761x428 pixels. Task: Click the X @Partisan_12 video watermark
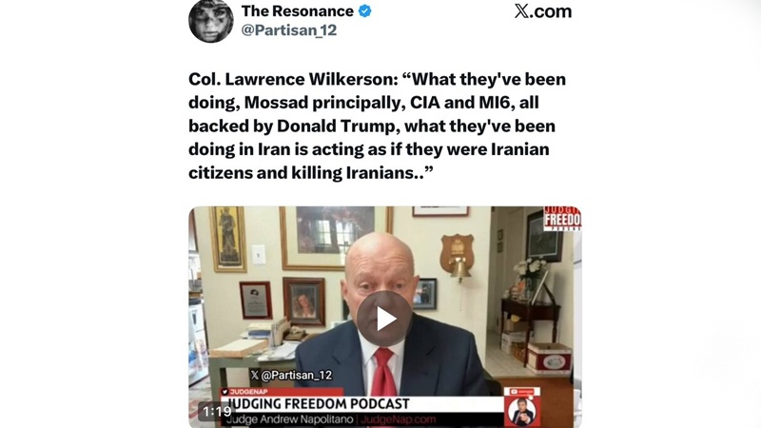tap(291, 375)
